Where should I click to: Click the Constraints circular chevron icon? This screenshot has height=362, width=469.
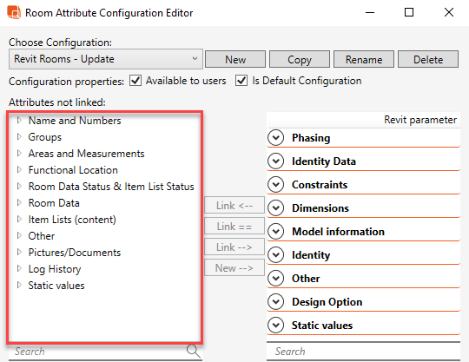tap(276, 184)
